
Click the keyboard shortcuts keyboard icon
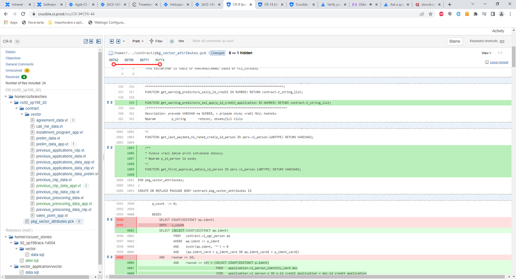tap(502, 41)
